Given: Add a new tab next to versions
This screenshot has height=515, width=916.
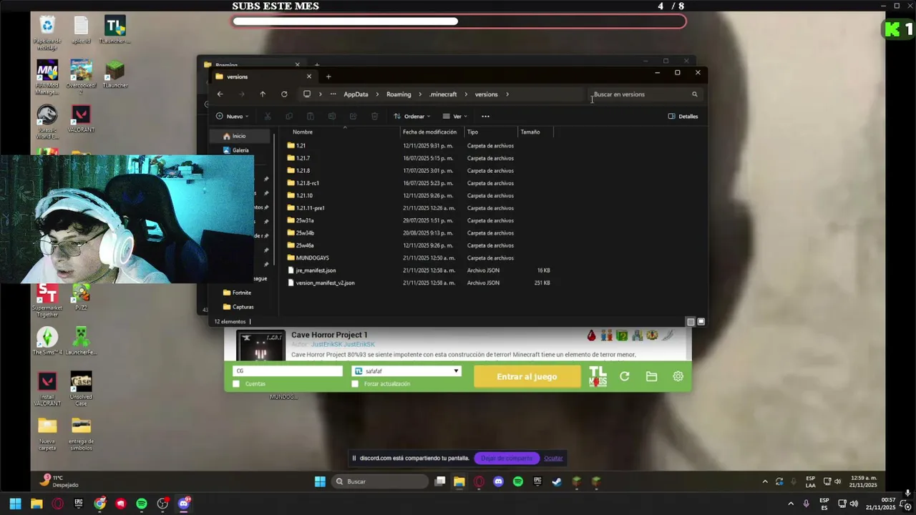Looking at the screenshot, I should pyautogui.click(x=328, y=77).
